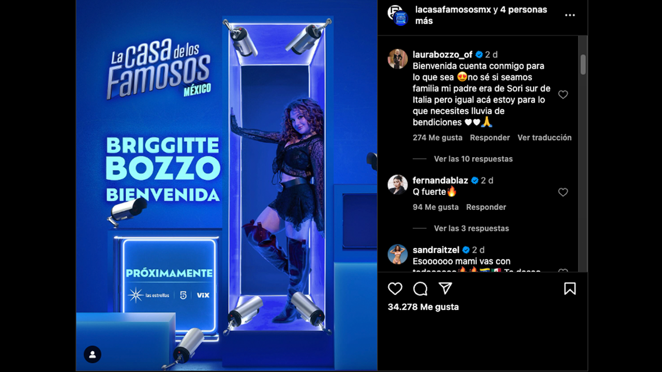View the '34.278 Me gusta' likes list
Screen dimensions: 662x372
(423, 307)
